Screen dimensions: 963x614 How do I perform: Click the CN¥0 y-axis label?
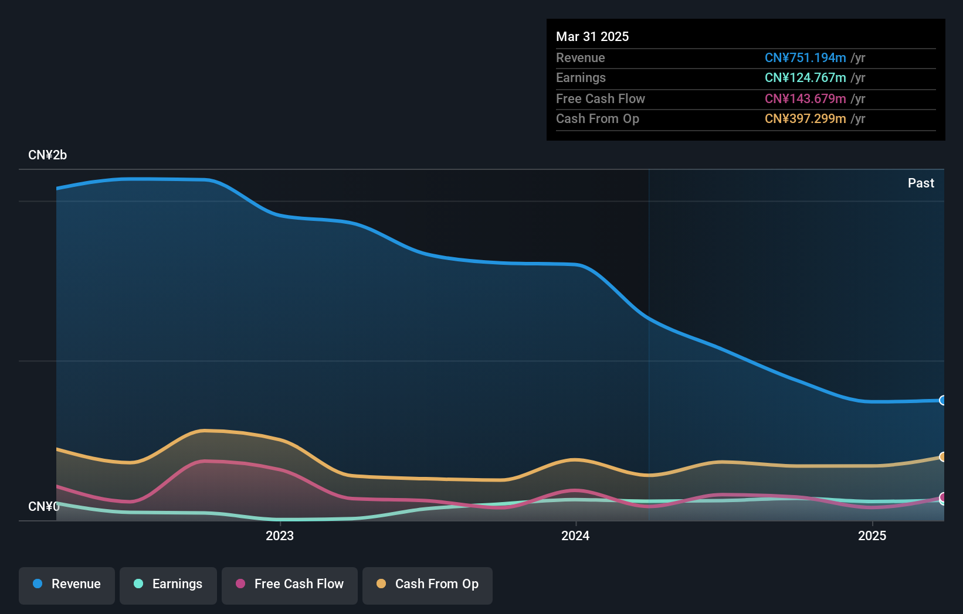click(44, 506)
